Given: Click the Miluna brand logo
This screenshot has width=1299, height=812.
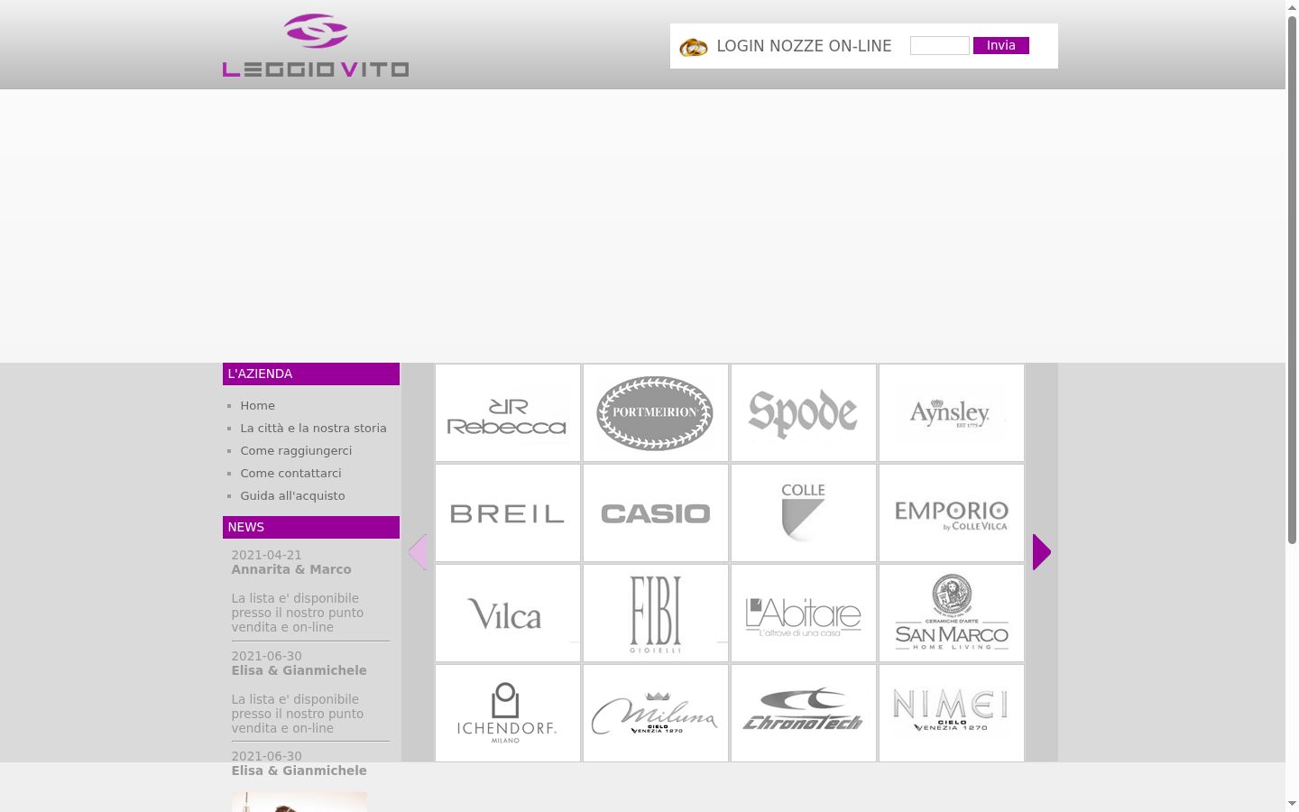Looking at the screenshot, I should 656,714.
